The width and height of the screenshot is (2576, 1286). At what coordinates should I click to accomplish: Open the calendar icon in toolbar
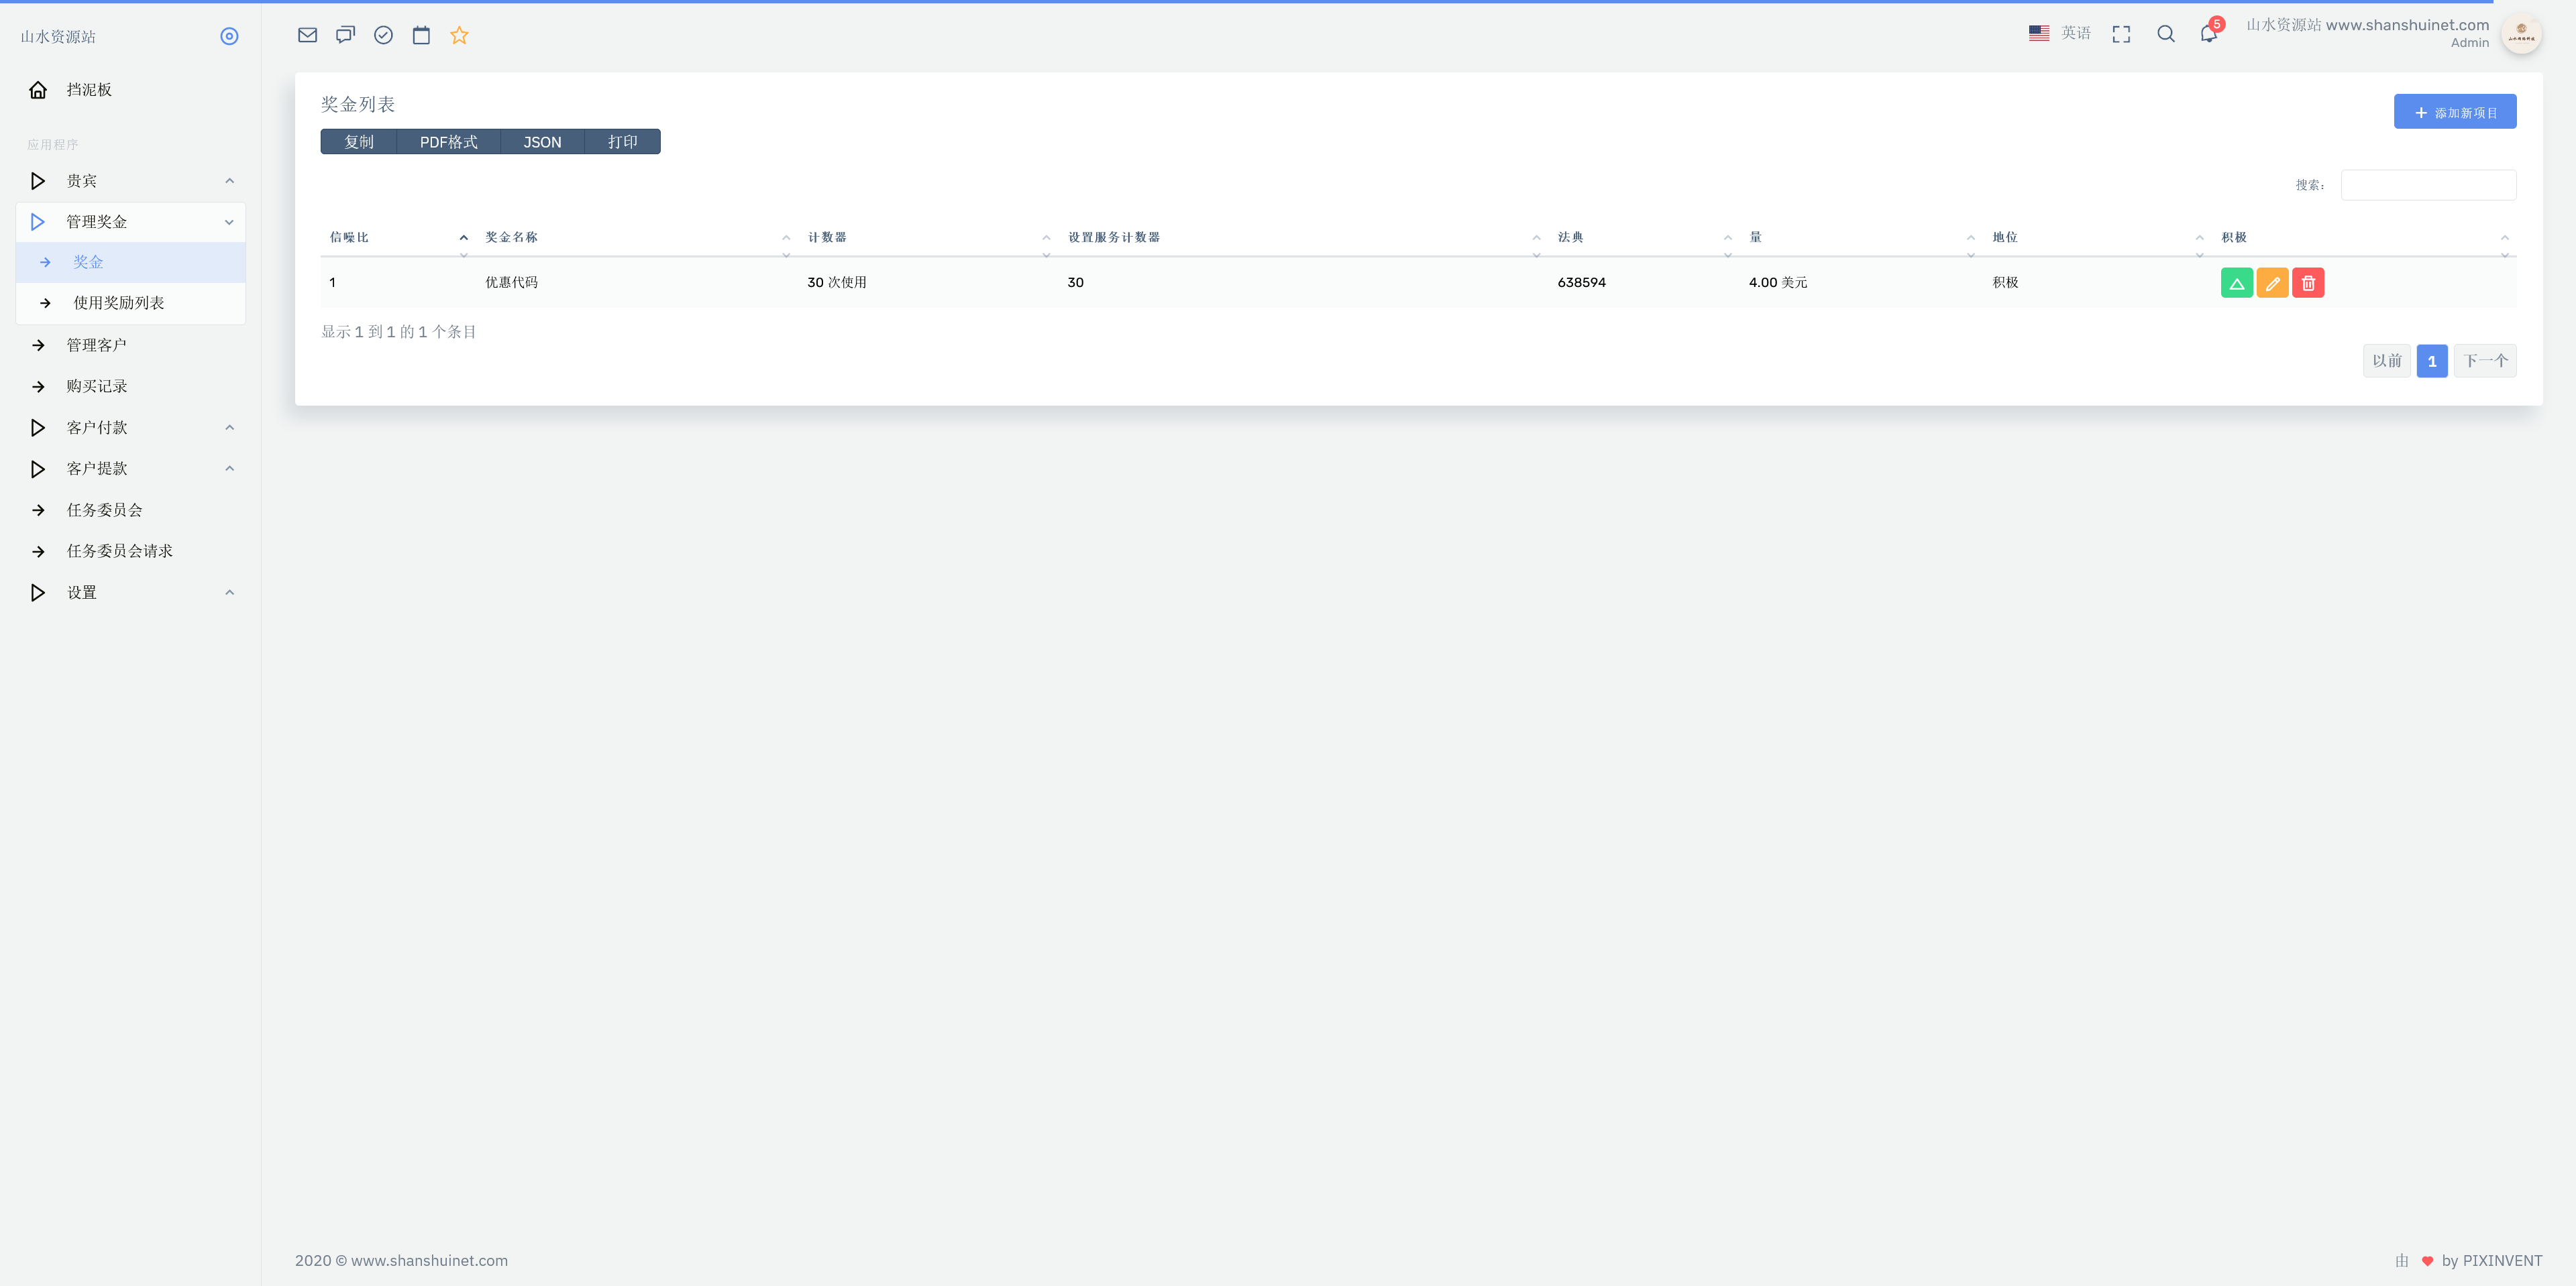click(421, 35)
